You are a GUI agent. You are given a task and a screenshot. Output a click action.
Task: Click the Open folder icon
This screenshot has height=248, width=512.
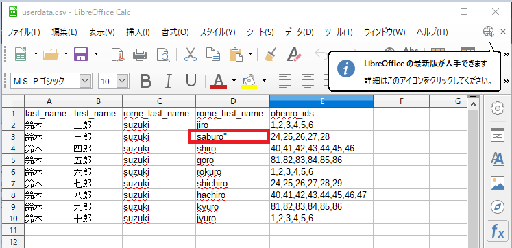point(51,55)
